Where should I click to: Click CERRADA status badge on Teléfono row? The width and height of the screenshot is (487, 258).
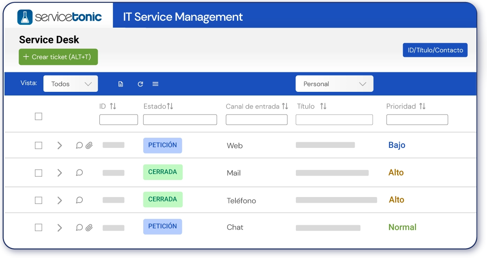click(x=163, y=199)
